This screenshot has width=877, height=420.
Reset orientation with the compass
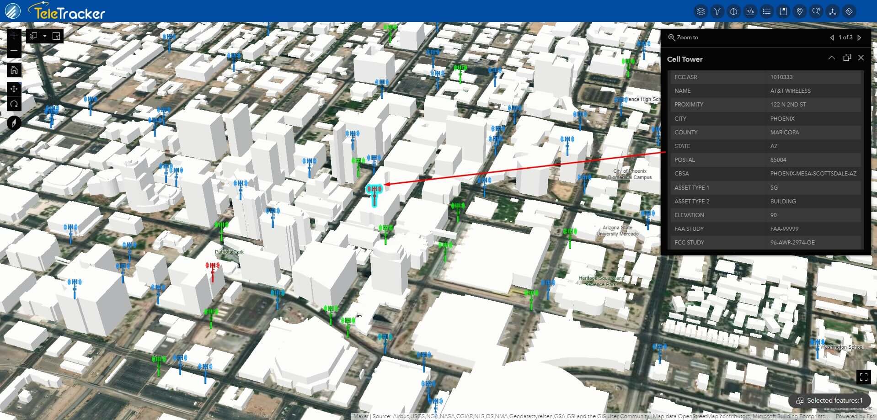click(x=14, y=123)
